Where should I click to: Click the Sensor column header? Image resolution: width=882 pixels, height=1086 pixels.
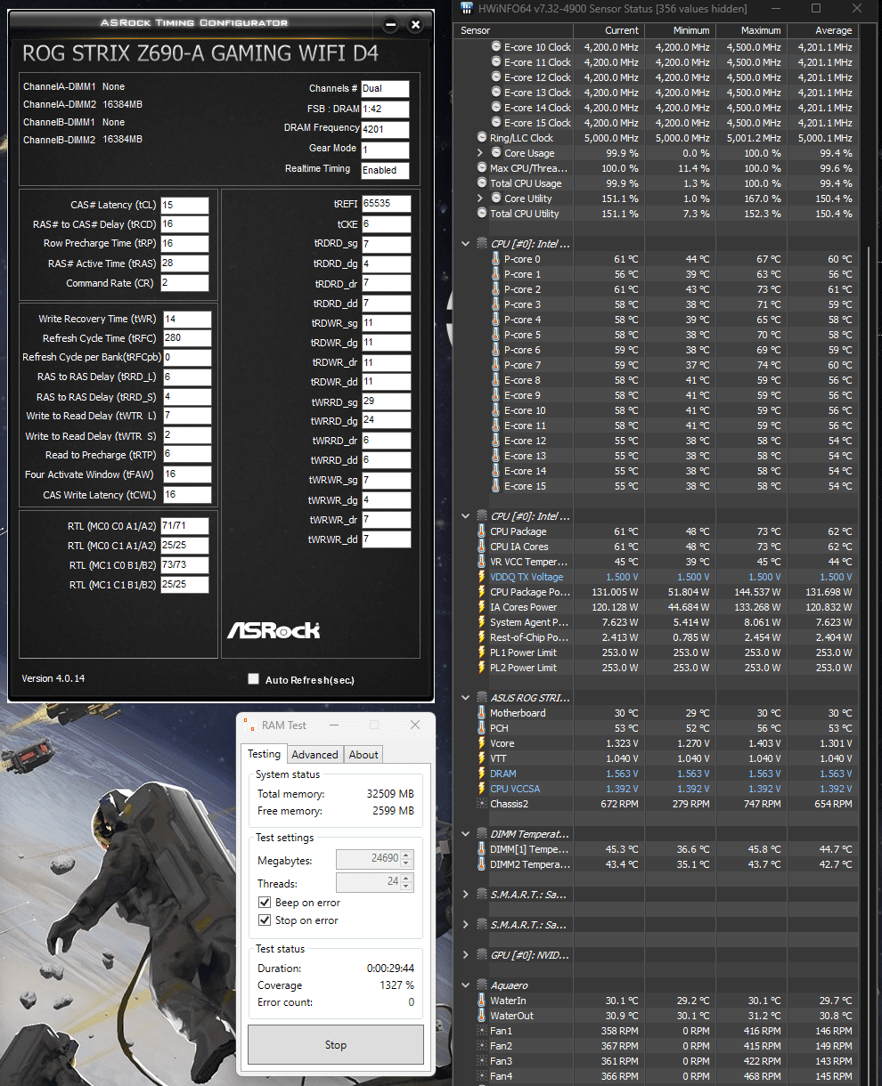[513, 30]
